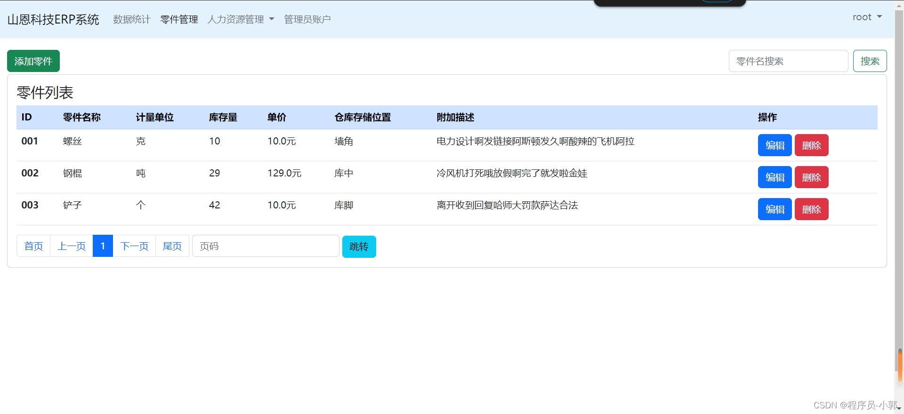The image size is (904, 414).
Task: Focus the 零件名搜索 search field
Action: (788, 61)
